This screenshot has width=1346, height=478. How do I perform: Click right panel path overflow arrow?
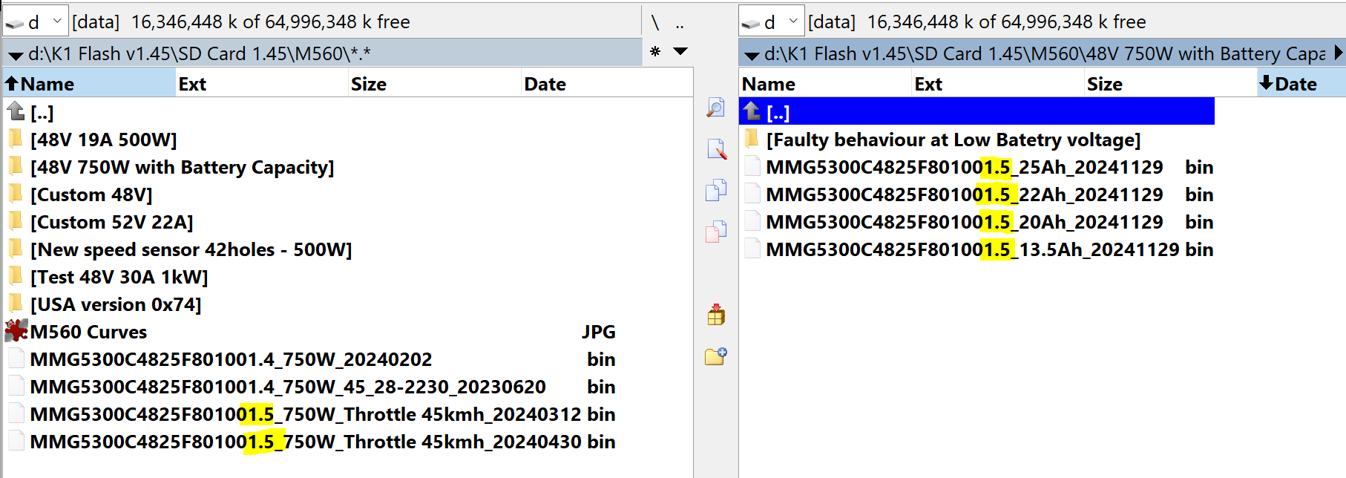[x=1338, y=53]
